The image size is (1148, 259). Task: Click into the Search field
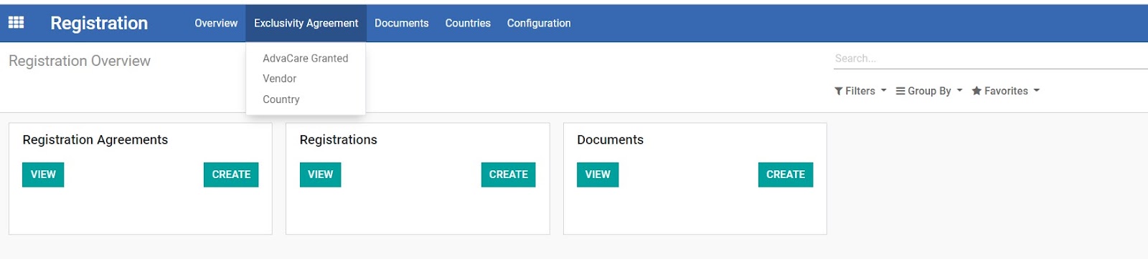pos(990,59)
